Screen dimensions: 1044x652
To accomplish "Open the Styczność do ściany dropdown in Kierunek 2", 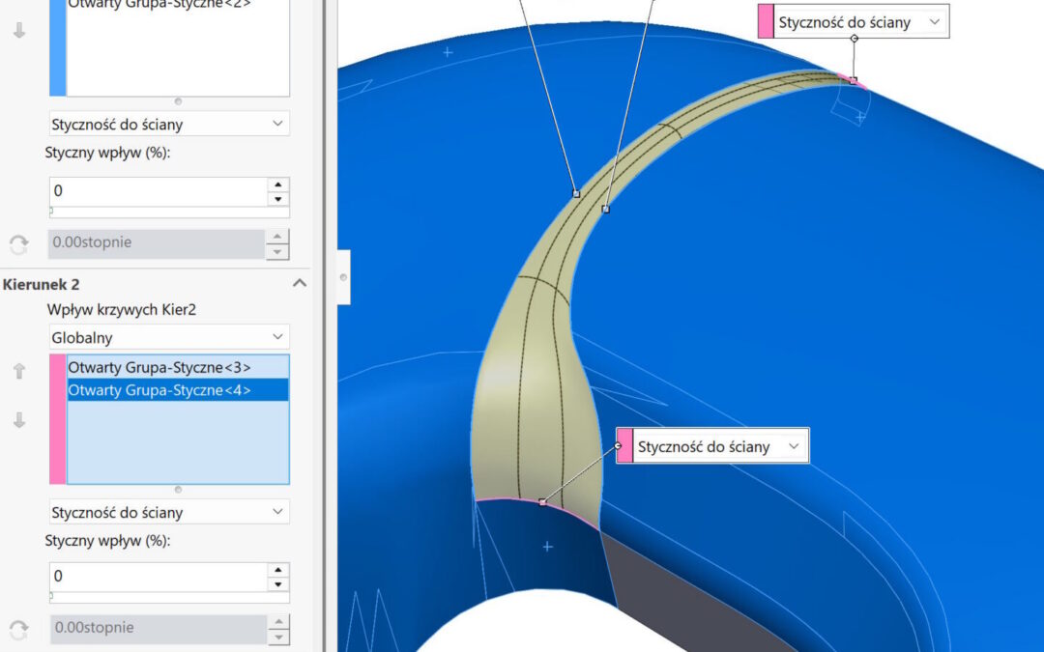I will pos(169,512).
